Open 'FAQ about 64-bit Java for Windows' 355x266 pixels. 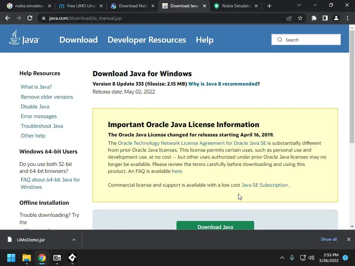(50, 183)
